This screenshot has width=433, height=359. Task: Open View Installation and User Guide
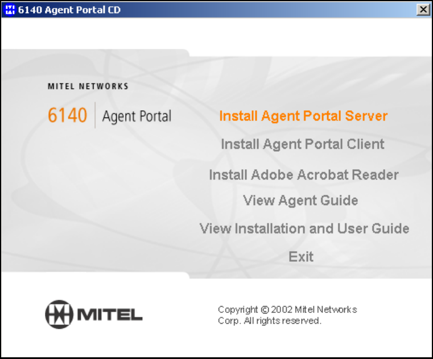304,228
